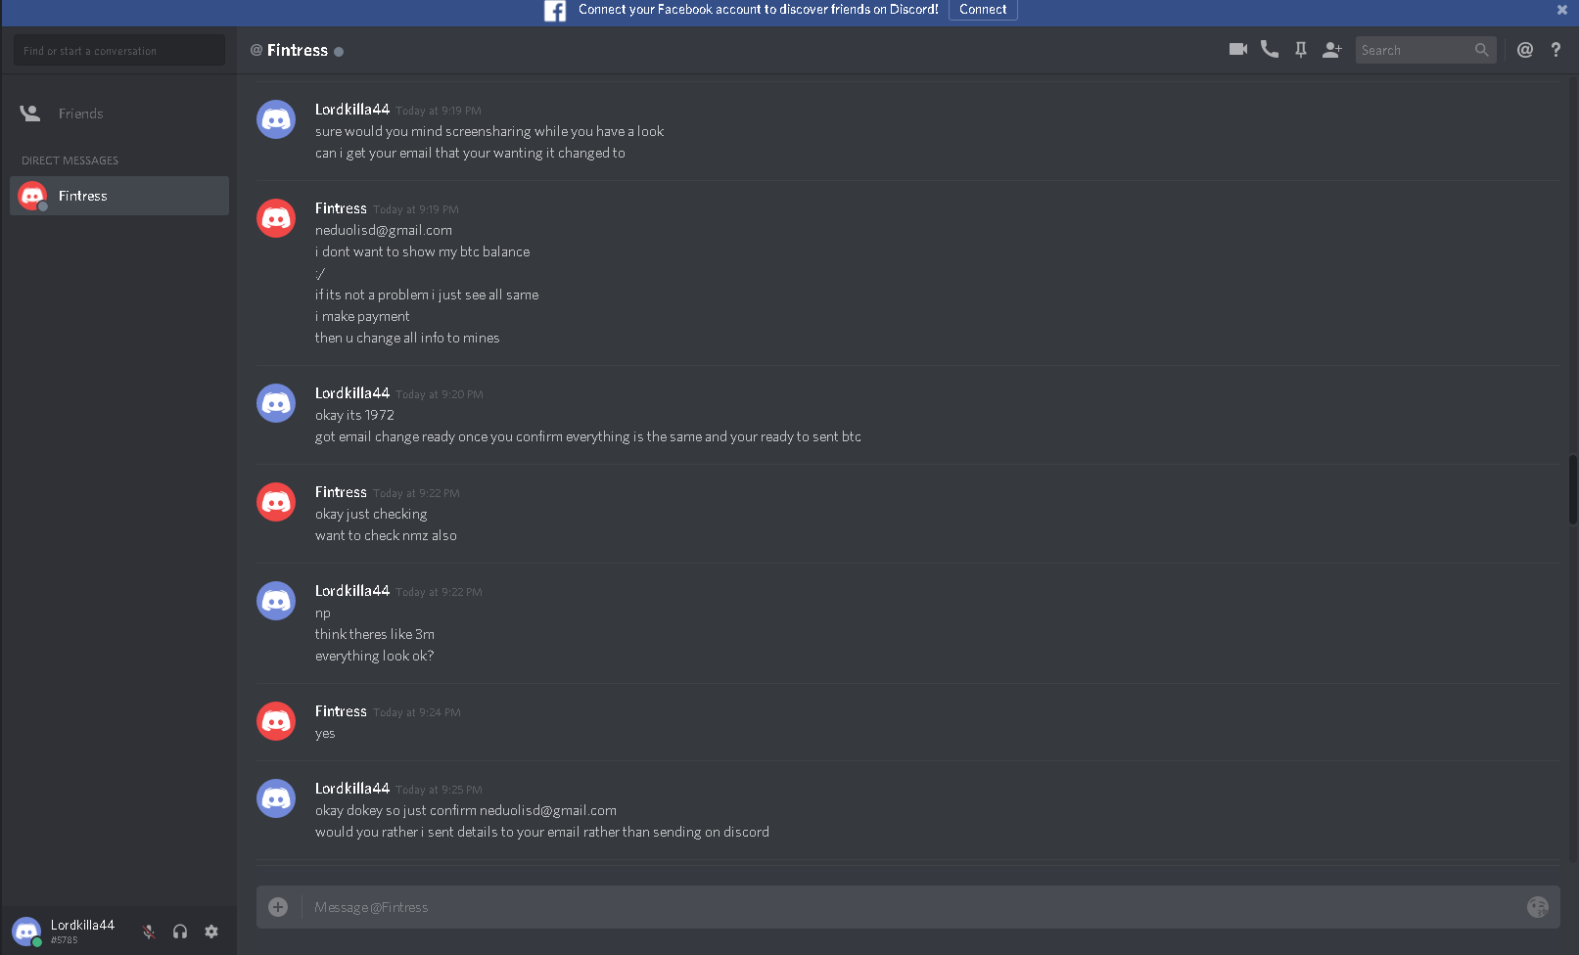Screen dimensions: 1579x955
Task: Select the Fintress direct message
Action: tap(119, 196)
